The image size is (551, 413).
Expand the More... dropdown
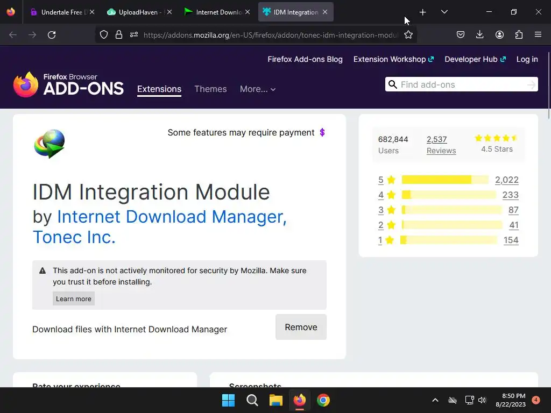tap(258, 89)
